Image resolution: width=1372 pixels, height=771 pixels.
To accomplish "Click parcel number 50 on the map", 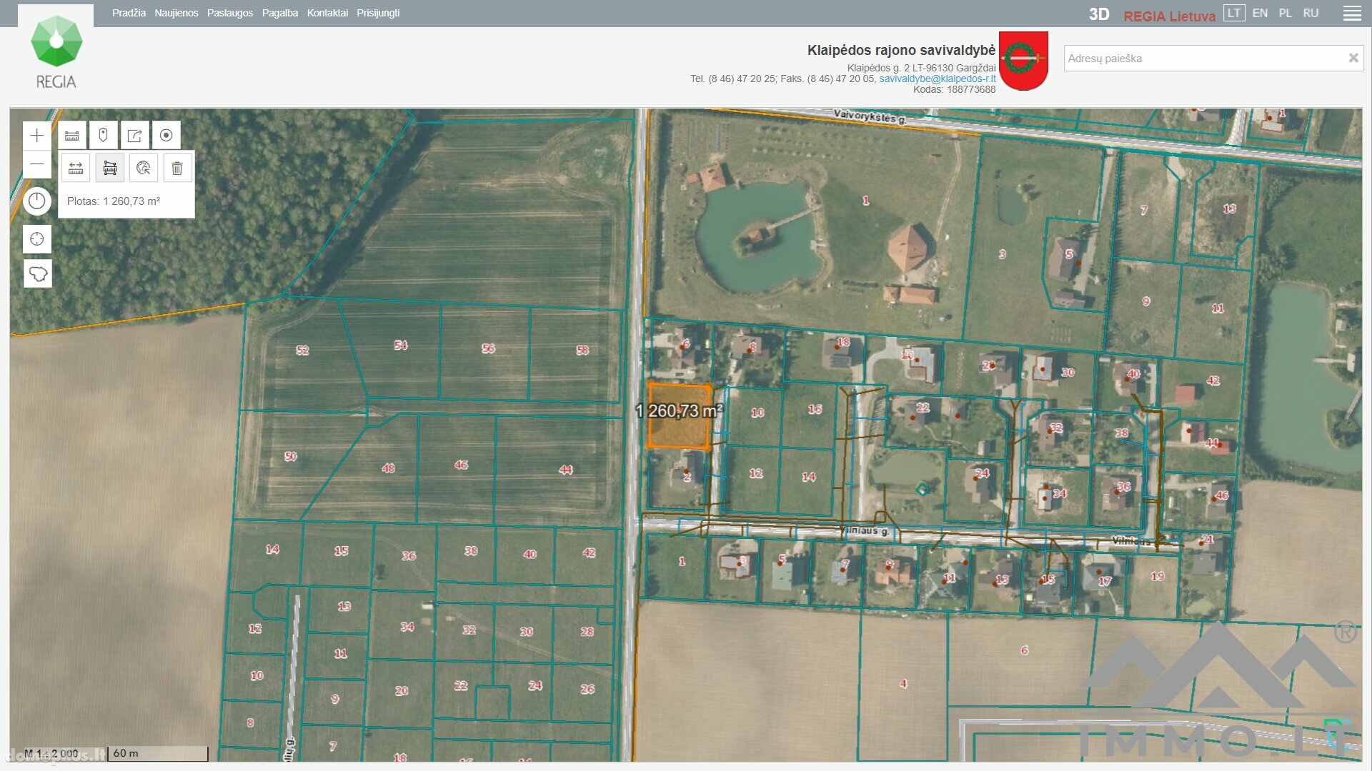I will click(x=291, y=456).
